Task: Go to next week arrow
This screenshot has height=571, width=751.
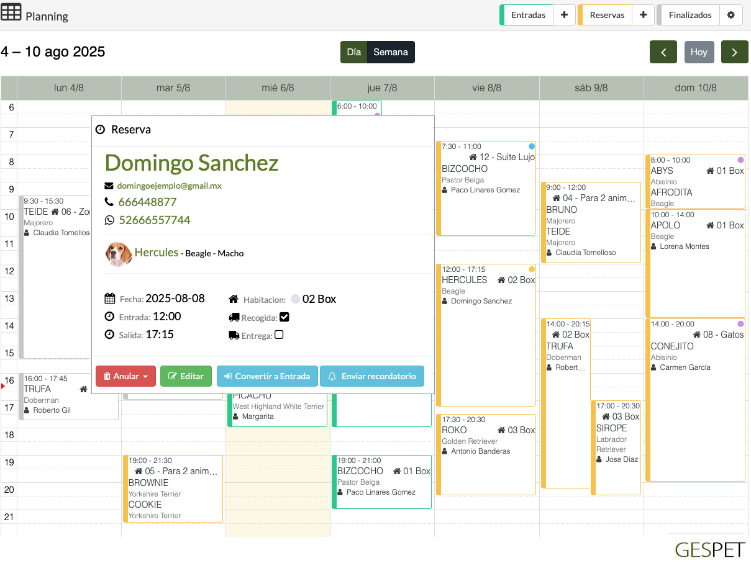Action: click(x=734, y=52)
